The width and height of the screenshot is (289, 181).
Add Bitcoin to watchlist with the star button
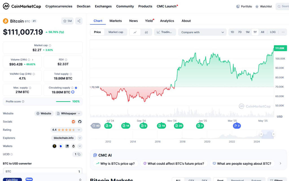point(67,21)
